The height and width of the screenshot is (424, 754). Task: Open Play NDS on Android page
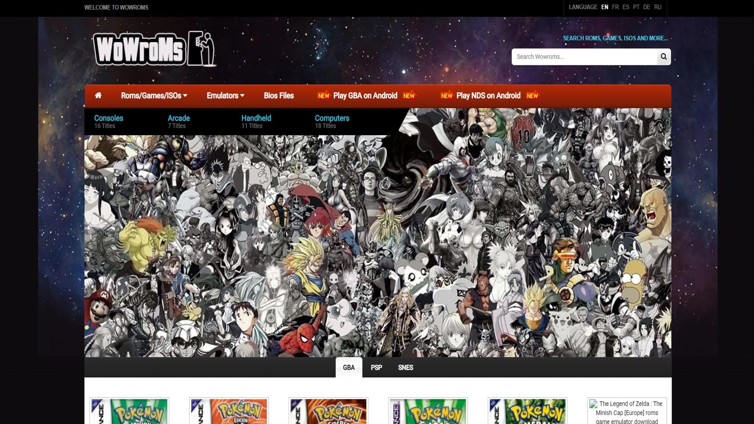pos(488,95)
